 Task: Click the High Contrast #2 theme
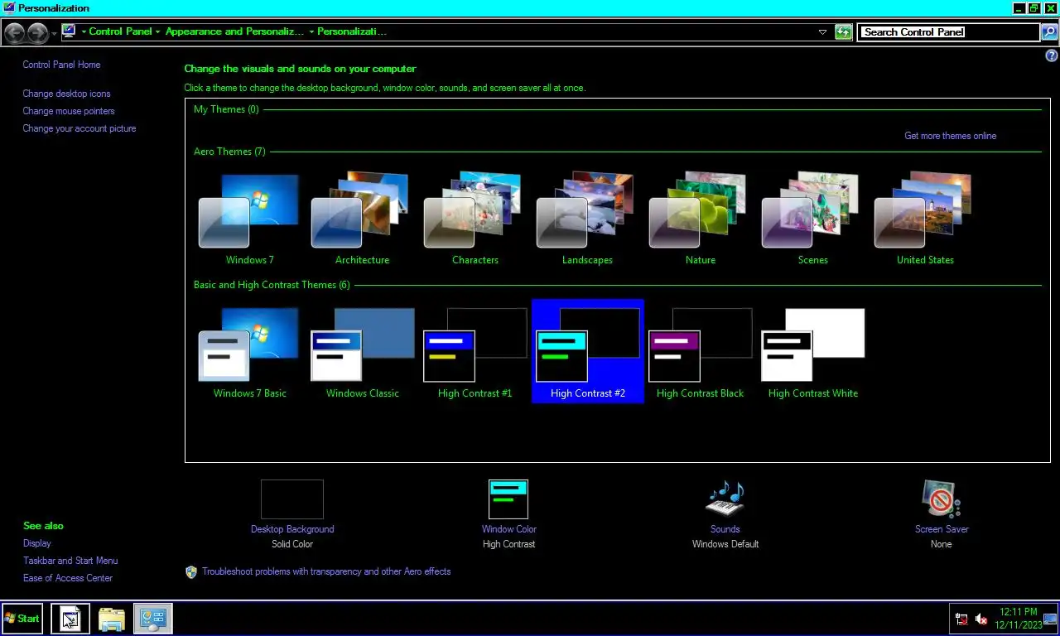[587, 352]
